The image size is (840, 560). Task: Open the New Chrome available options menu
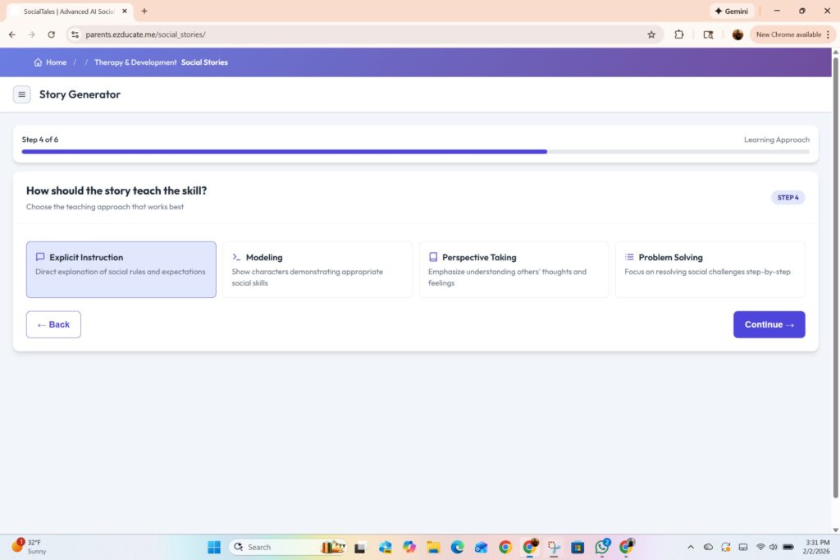tap(829, 34)
